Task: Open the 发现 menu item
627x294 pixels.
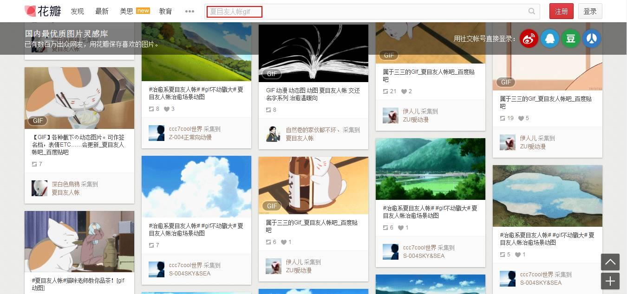Action: tap(78, 11)
